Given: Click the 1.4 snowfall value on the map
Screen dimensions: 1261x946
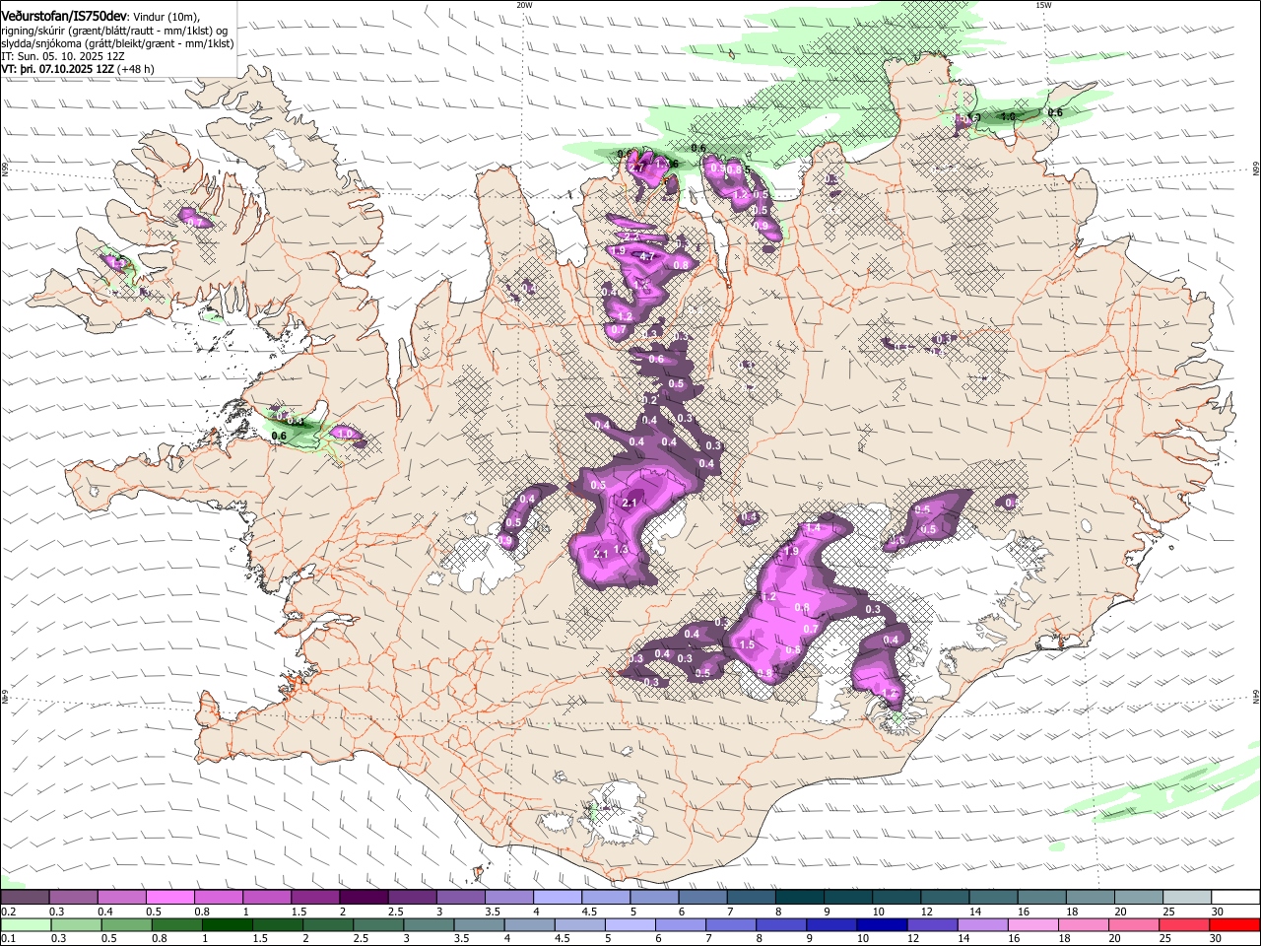Looking at the screenshot, I should point(813,529).
